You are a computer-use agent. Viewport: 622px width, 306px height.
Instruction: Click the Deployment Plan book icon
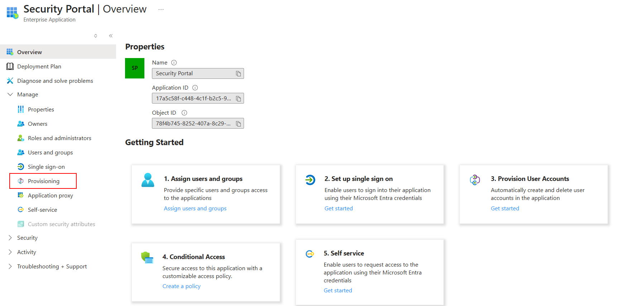(10, 66)
